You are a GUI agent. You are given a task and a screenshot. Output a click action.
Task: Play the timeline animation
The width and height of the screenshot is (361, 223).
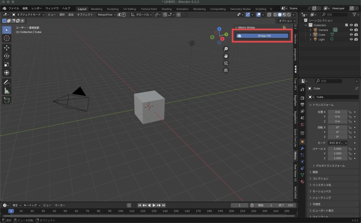point(154,205)
